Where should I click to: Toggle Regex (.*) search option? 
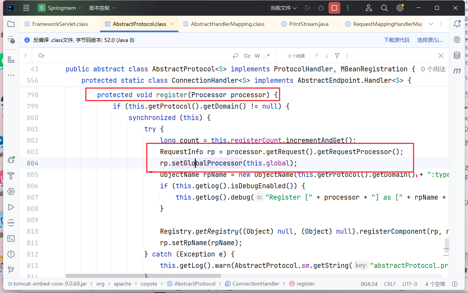click(x=268, y=56)
